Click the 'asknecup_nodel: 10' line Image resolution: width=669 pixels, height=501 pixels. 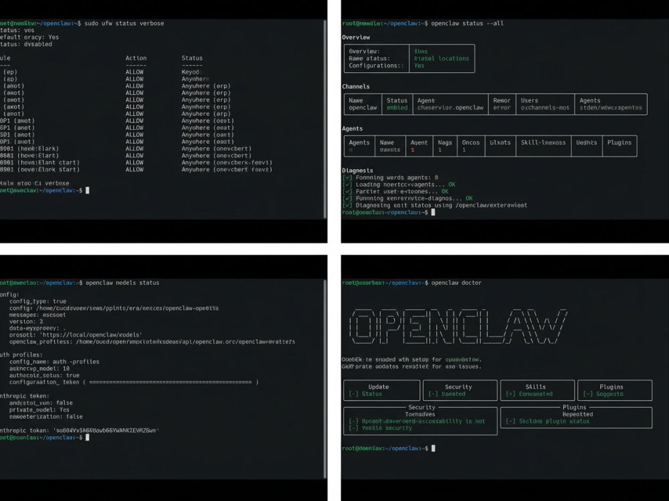coord(39,369)
